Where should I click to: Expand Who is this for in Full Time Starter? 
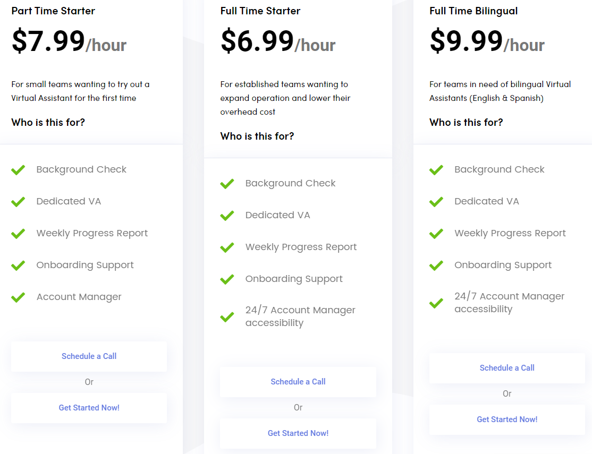click(x=257, y=136)
